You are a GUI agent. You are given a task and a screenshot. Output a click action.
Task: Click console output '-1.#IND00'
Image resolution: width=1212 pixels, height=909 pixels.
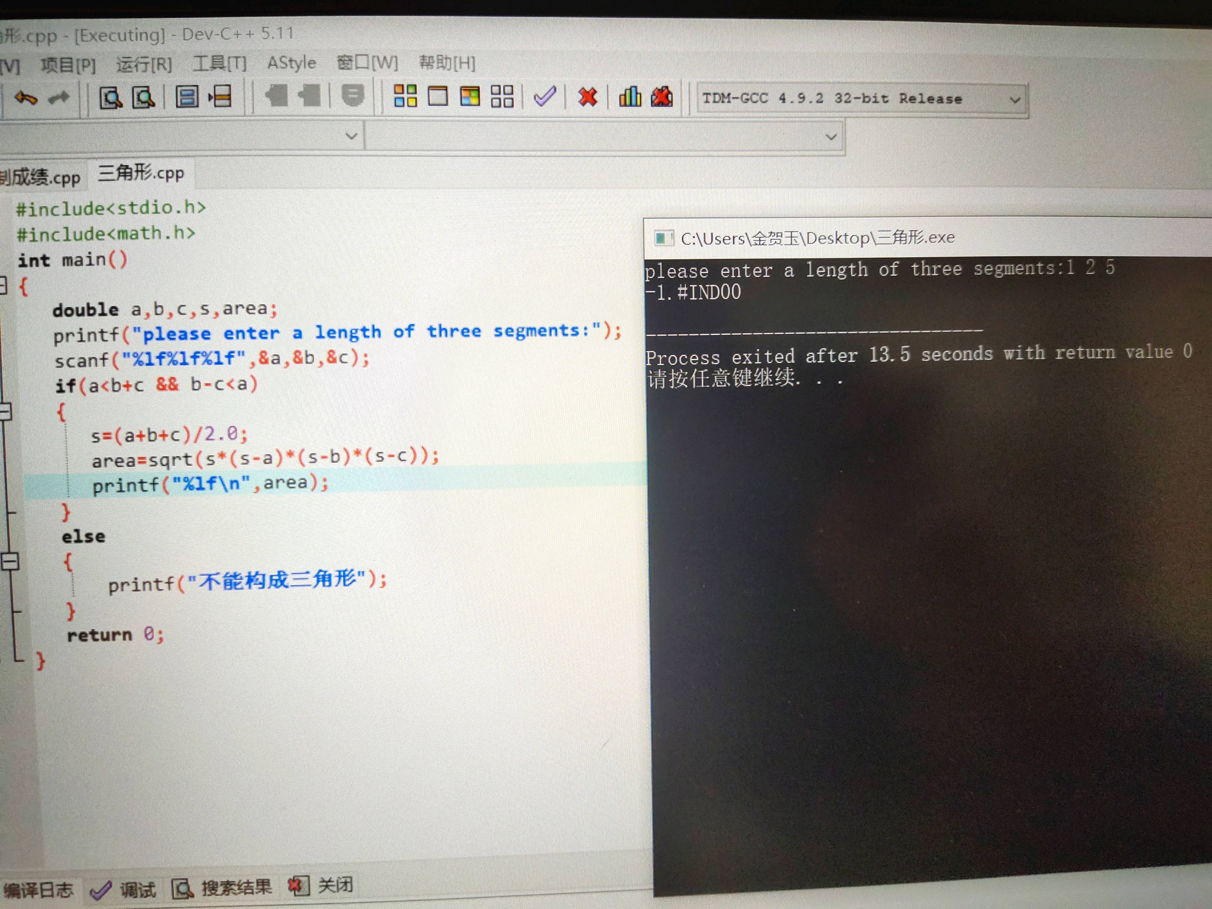(x=693, y=293)
